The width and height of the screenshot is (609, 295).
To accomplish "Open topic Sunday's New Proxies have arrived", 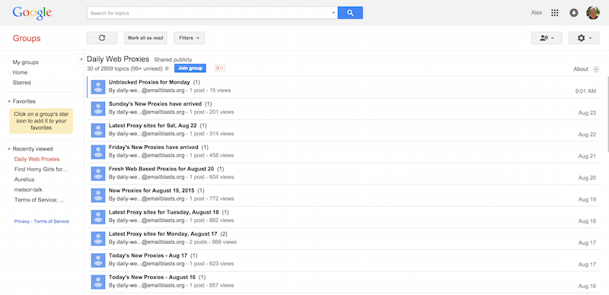I will 155,104.
